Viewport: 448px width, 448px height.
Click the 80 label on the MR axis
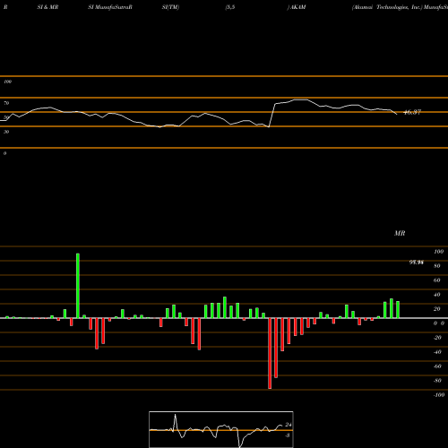point(437,266)
